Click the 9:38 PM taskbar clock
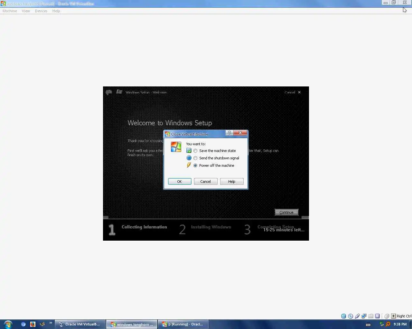The image size is (412, 329). pos(400,324)
